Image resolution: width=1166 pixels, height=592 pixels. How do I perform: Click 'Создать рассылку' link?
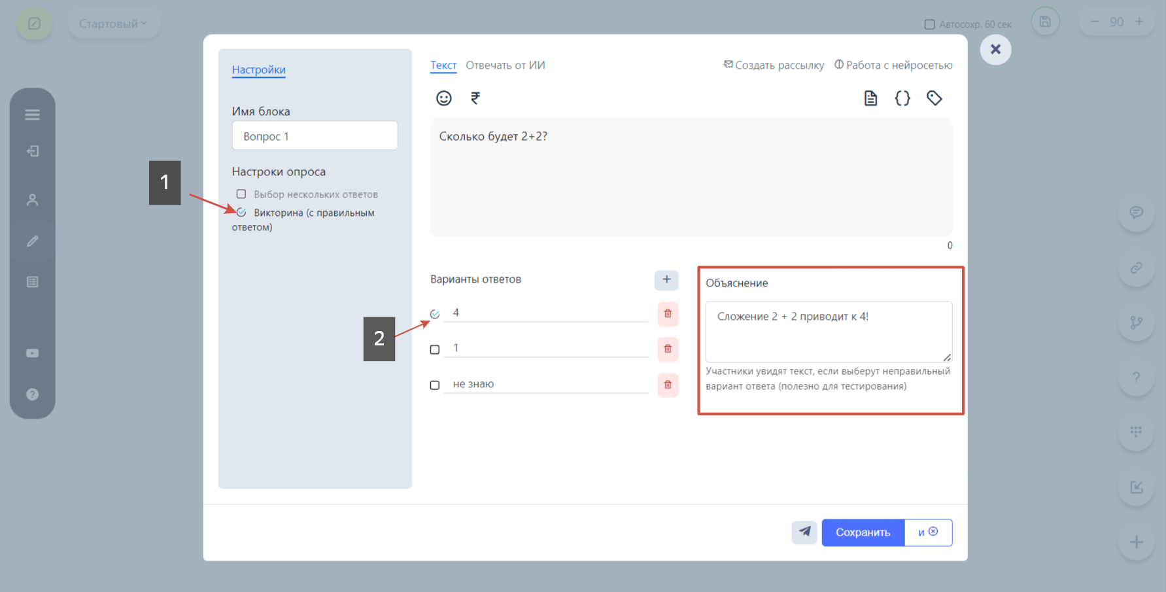(x=774, y=65)
